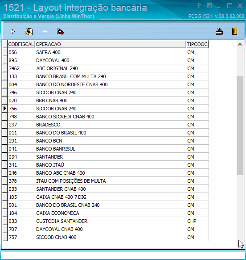The image size is (246, 260).
Task: Select BANCO DO BRASIL 400 row
Action: [105, 133]
